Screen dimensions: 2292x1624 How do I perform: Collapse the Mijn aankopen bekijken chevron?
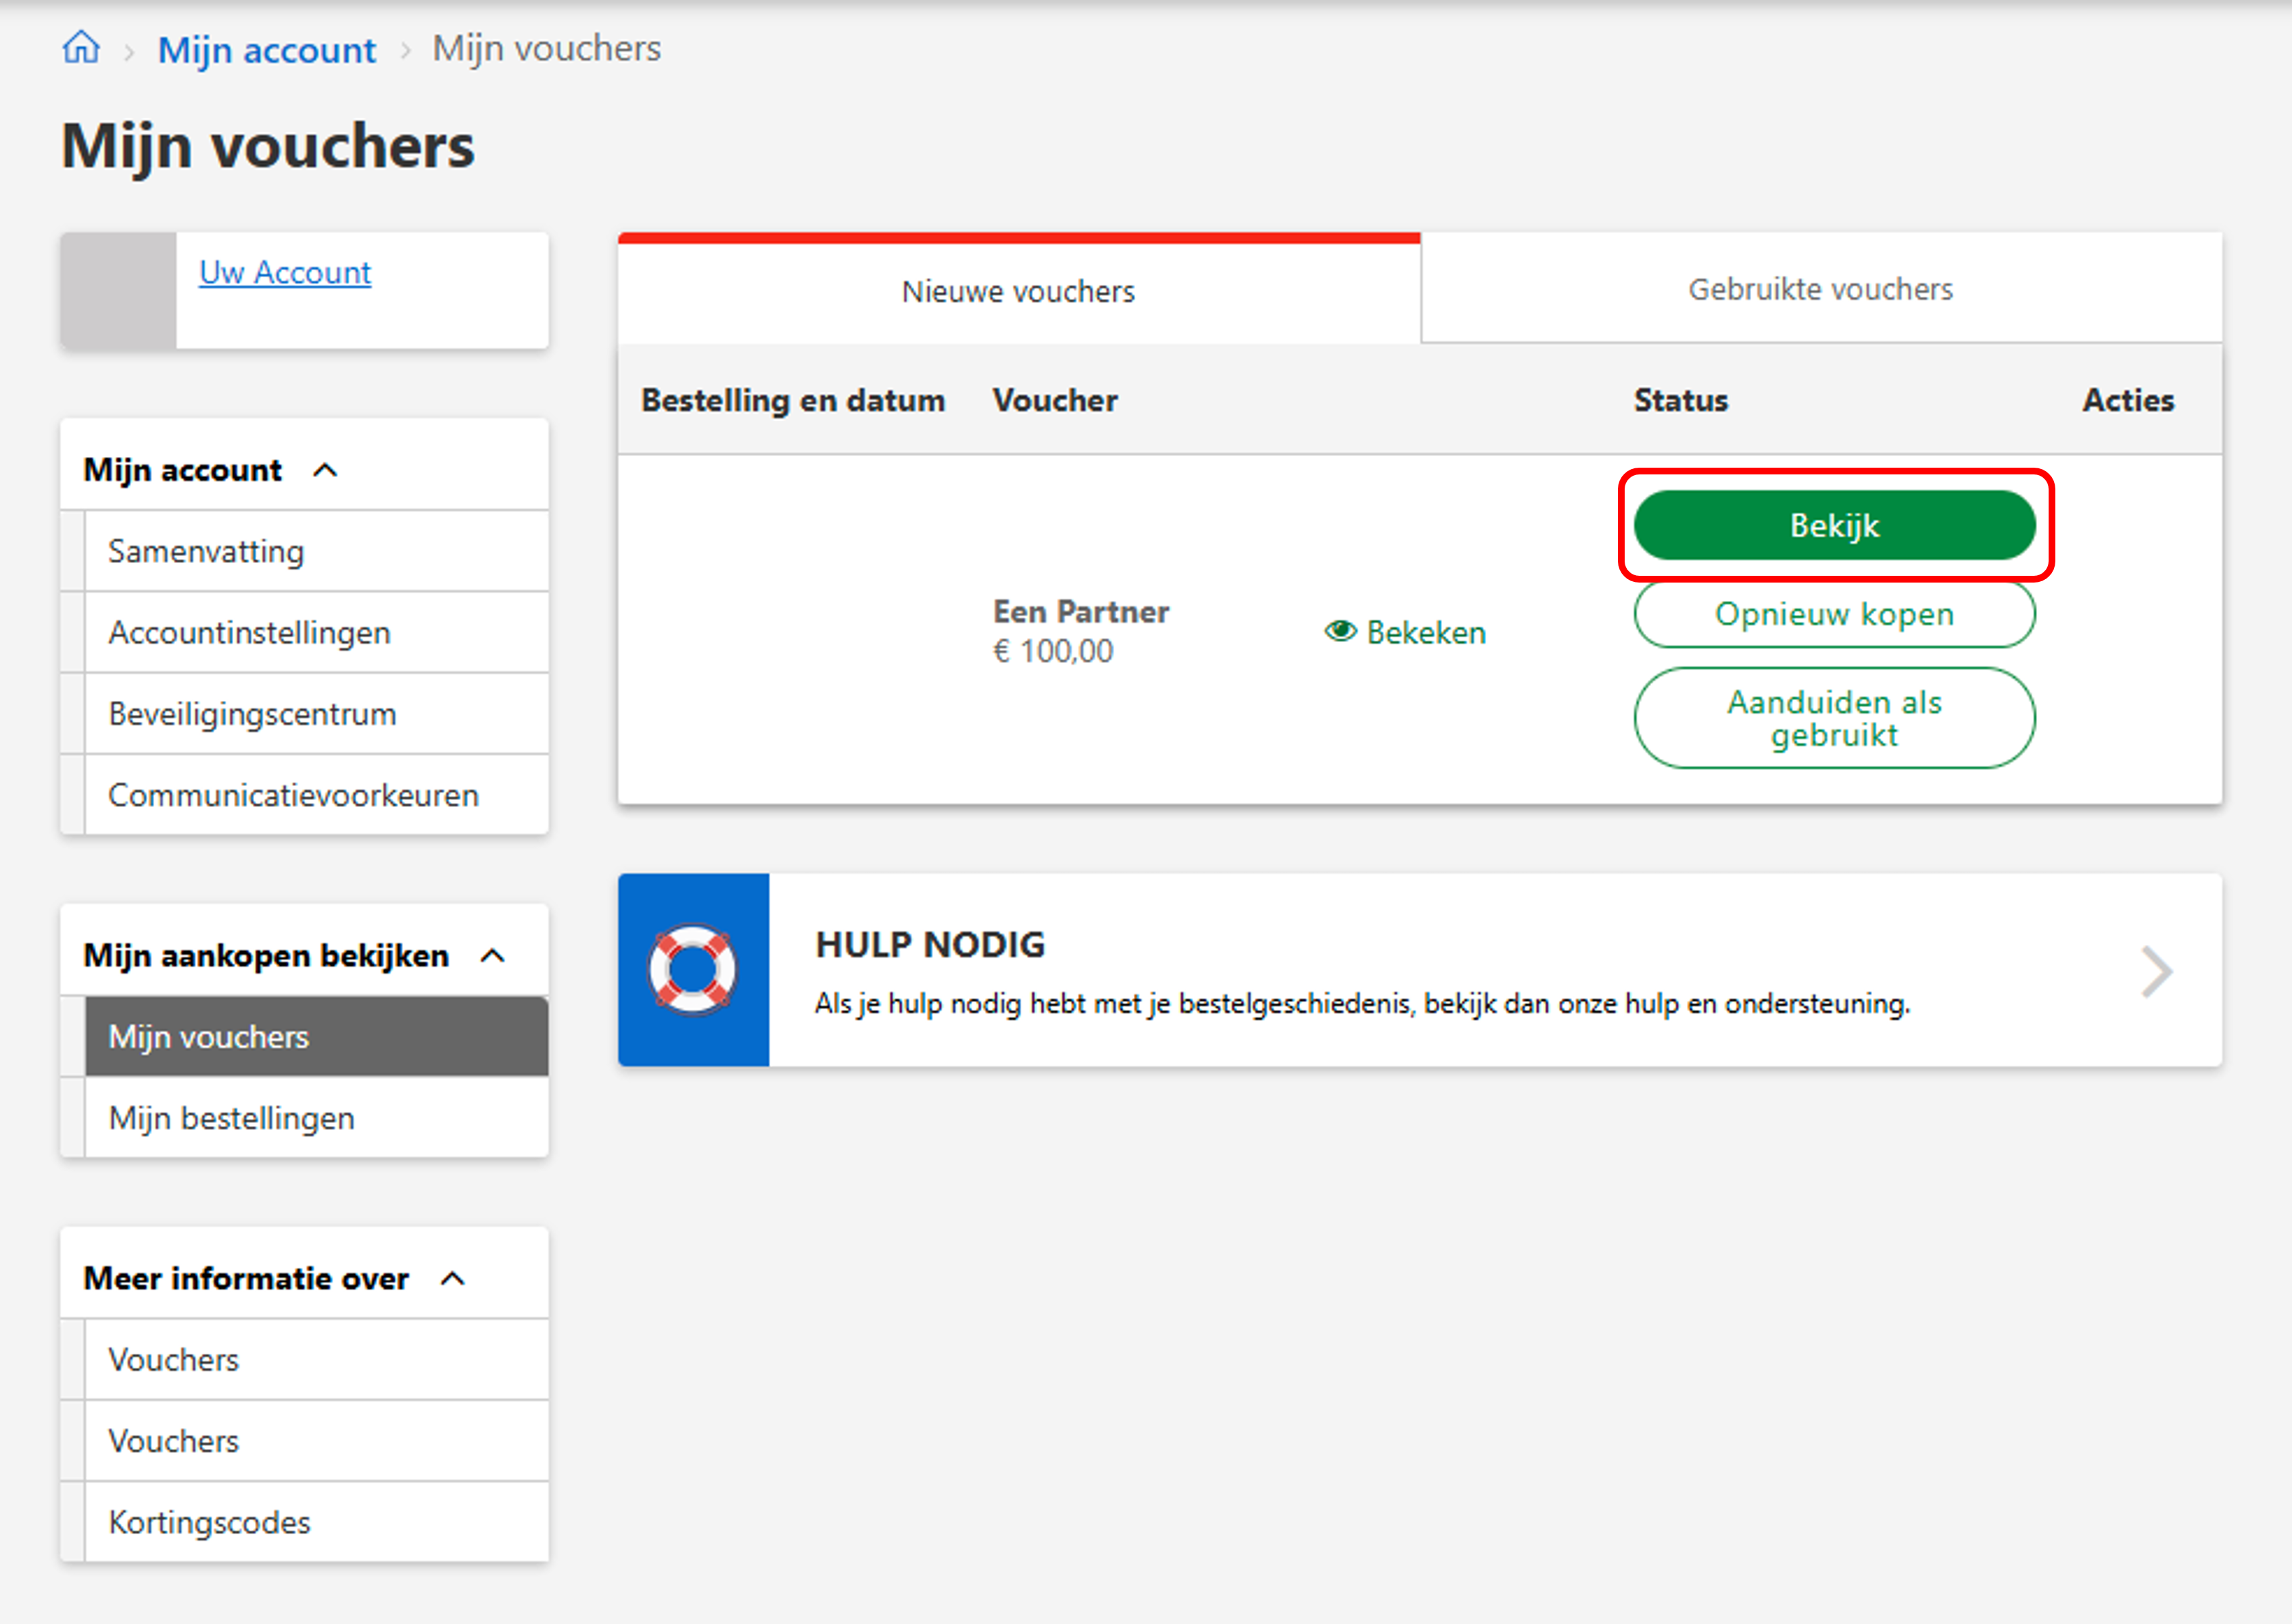(493, 956)
